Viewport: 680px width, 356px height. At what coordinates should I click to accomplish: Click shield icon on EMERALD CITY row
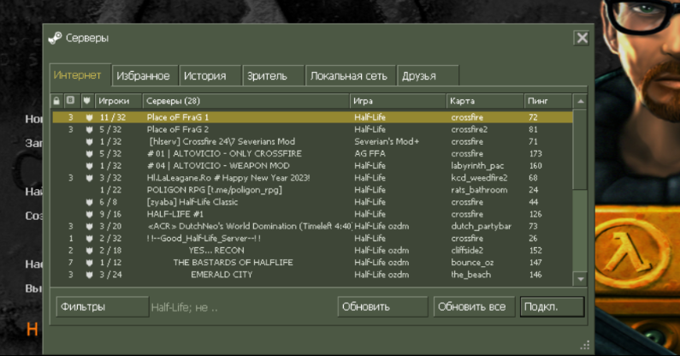pyautogui.click(x=89, y=275)
